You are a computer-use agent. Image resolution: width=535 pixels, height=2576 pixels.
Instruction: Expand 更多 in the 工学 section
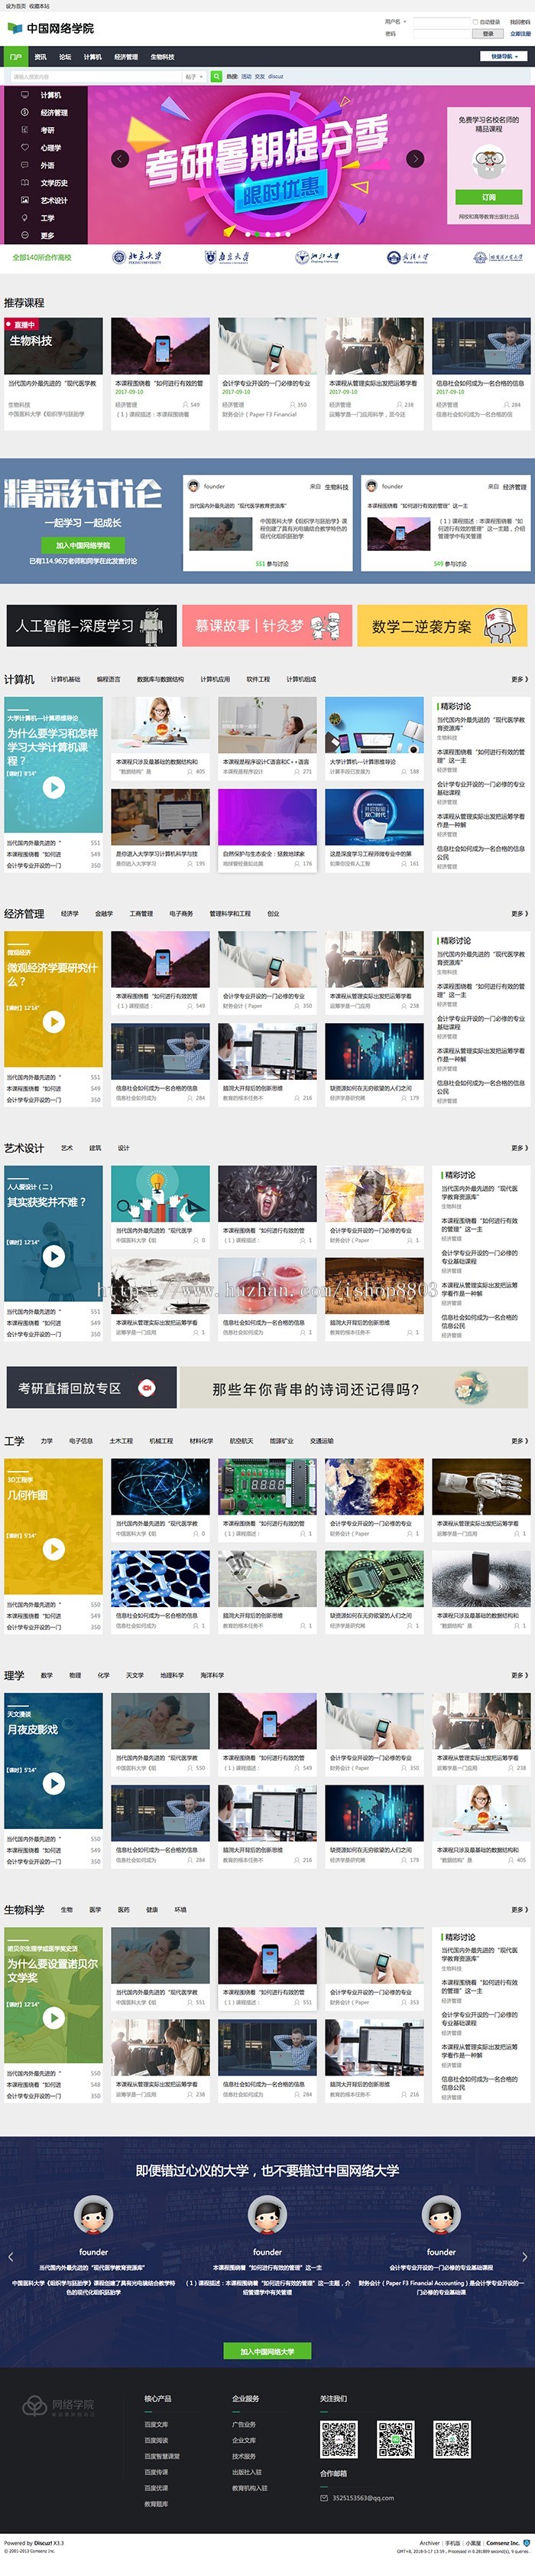[x=519, y=1441]
